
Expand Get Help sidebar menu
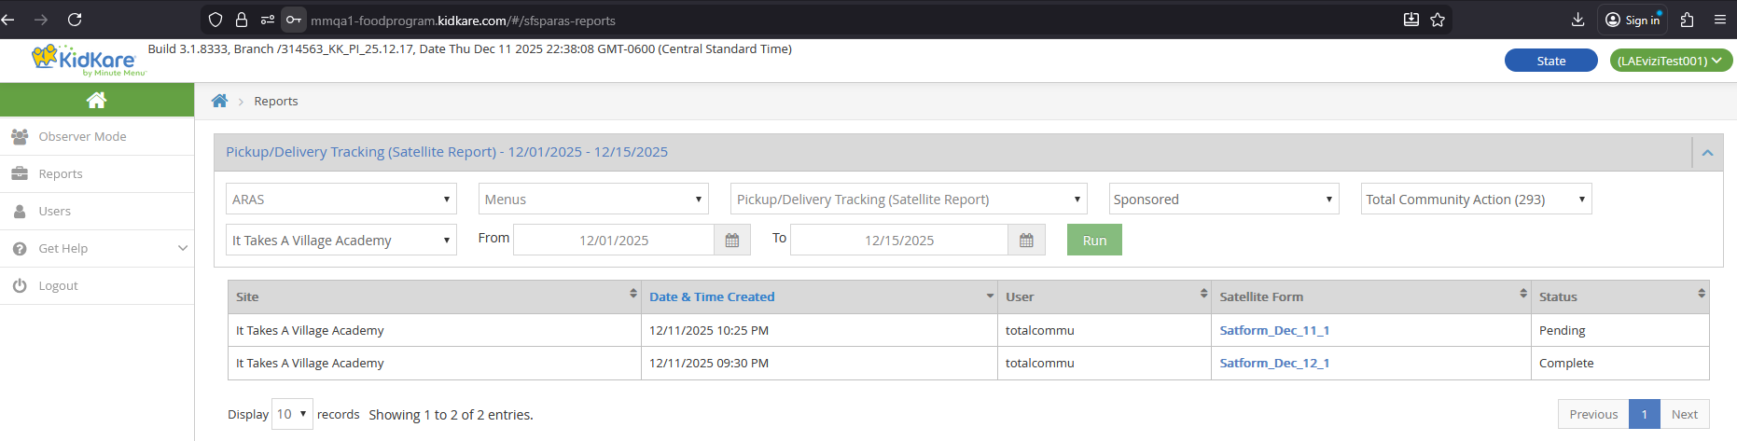coord(97,248)
